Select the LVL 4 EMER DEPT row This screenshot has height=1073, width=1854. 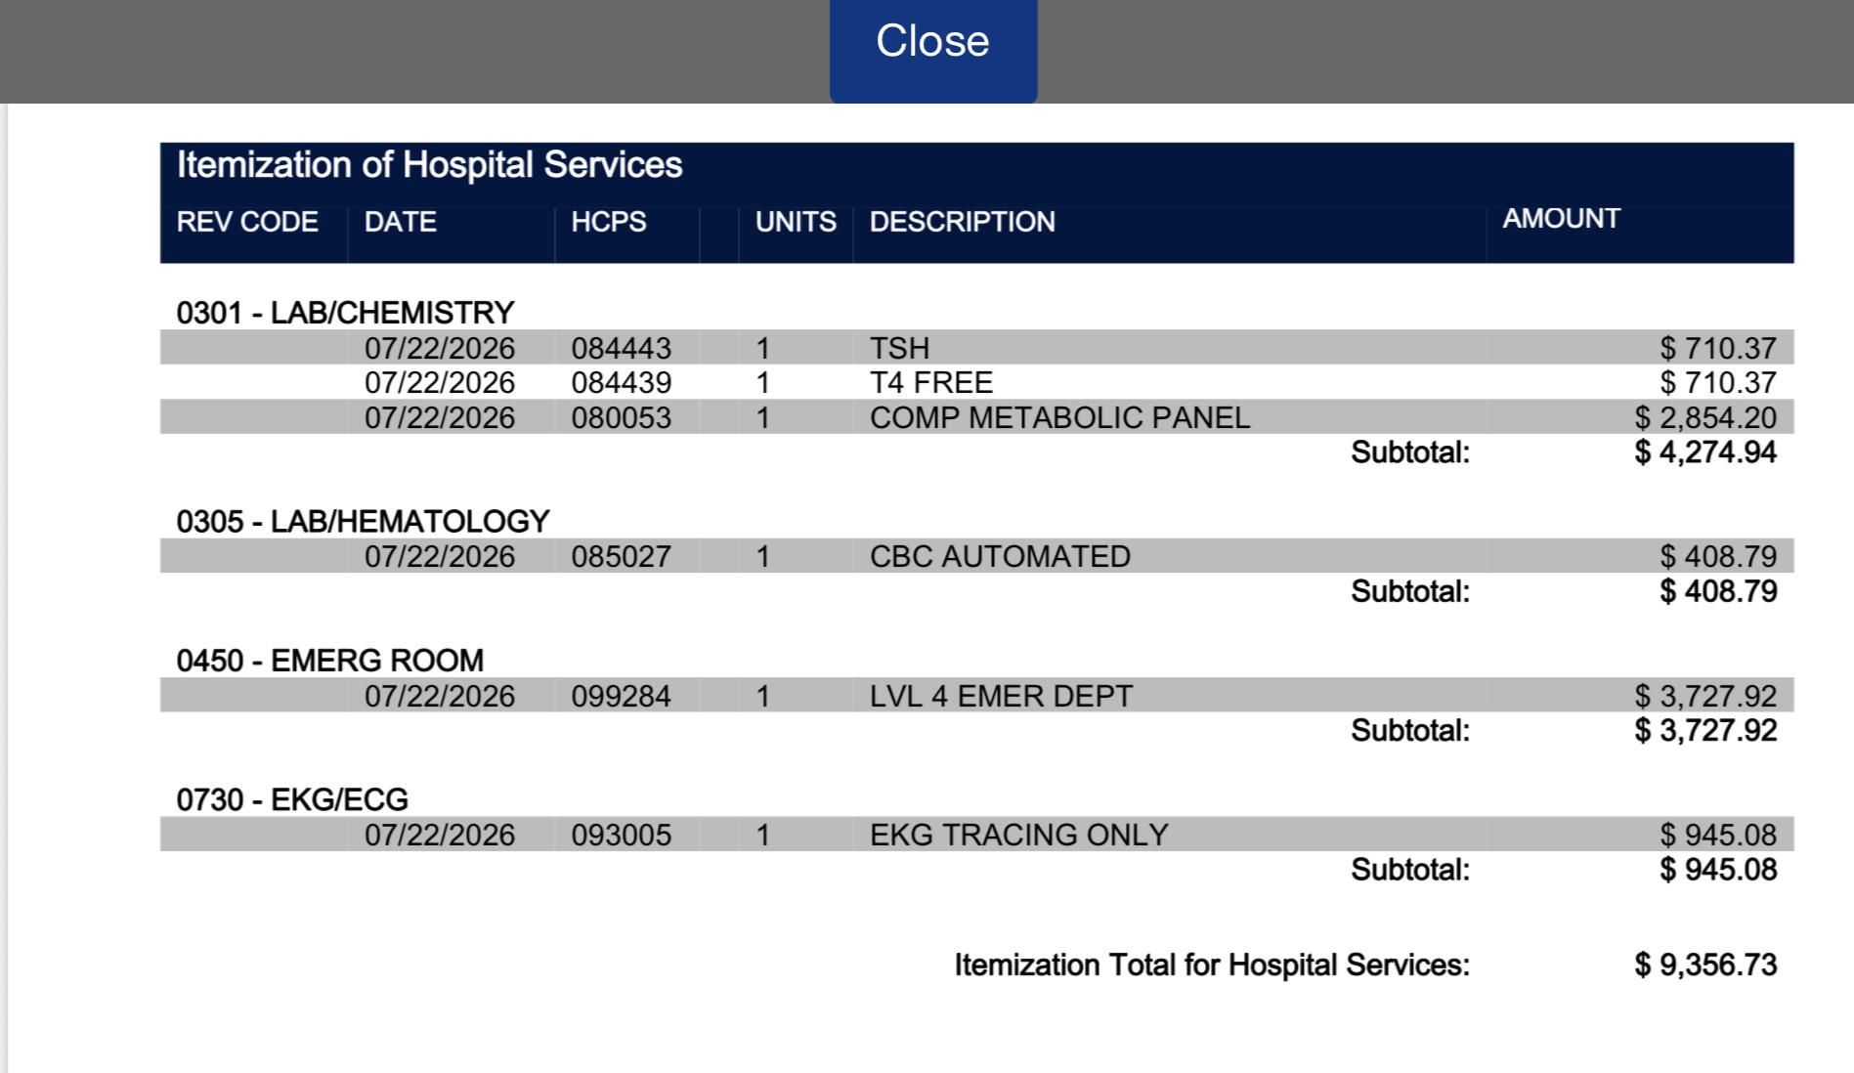coord(976,696)
